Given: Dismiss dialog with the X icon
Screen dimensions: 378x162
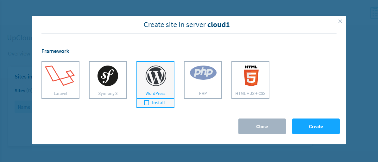Looking at the screenshot, I should [x=340, y=21].
